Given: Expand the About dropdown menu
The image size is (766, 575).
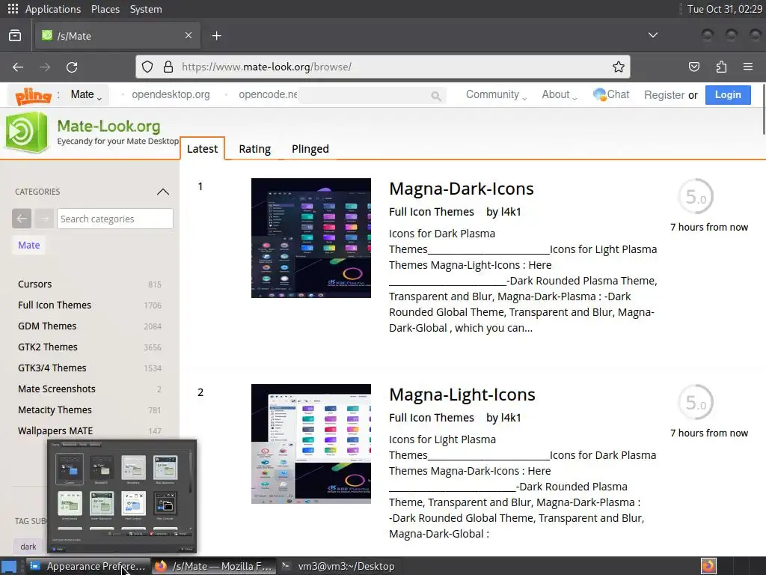Looking at the screenshot, I should click(x=560, y=95).
